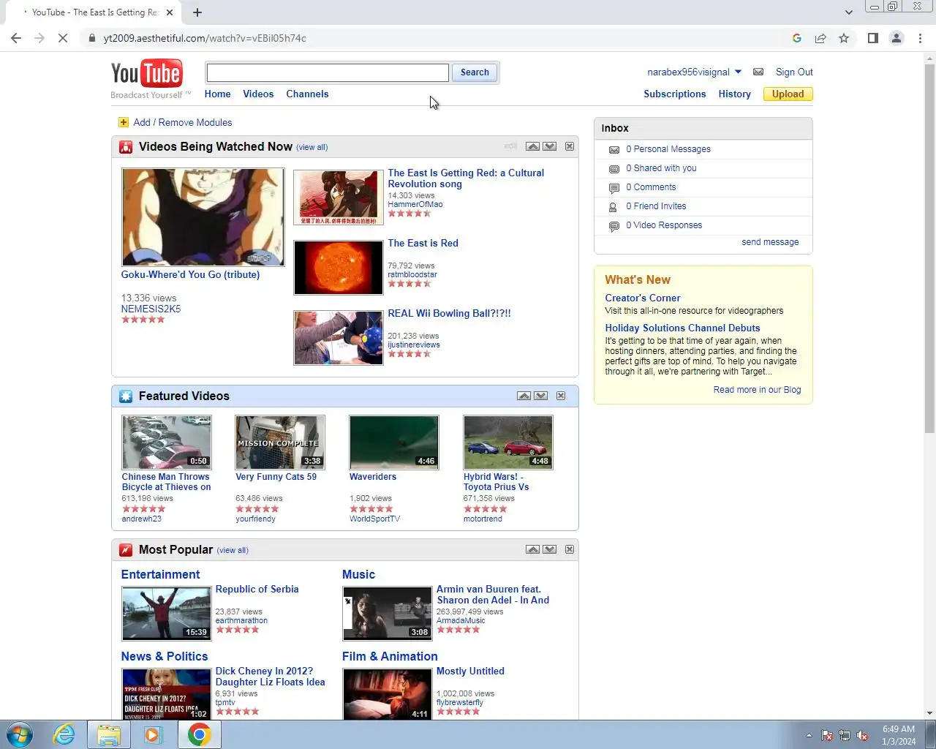Click Chrome stop loading button
Image resolution: width=936 pixels, height=749 pixels.
click(63, 38)
